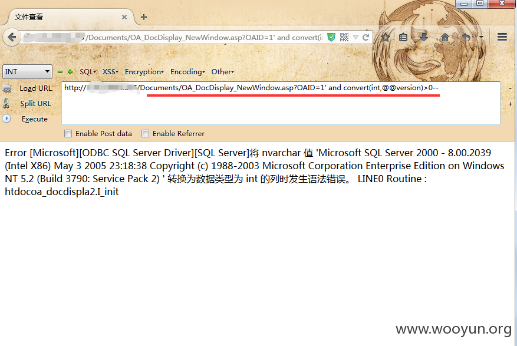Click the green shield security icon
This screenshot has width=517, height=346.
pos(331,37)
